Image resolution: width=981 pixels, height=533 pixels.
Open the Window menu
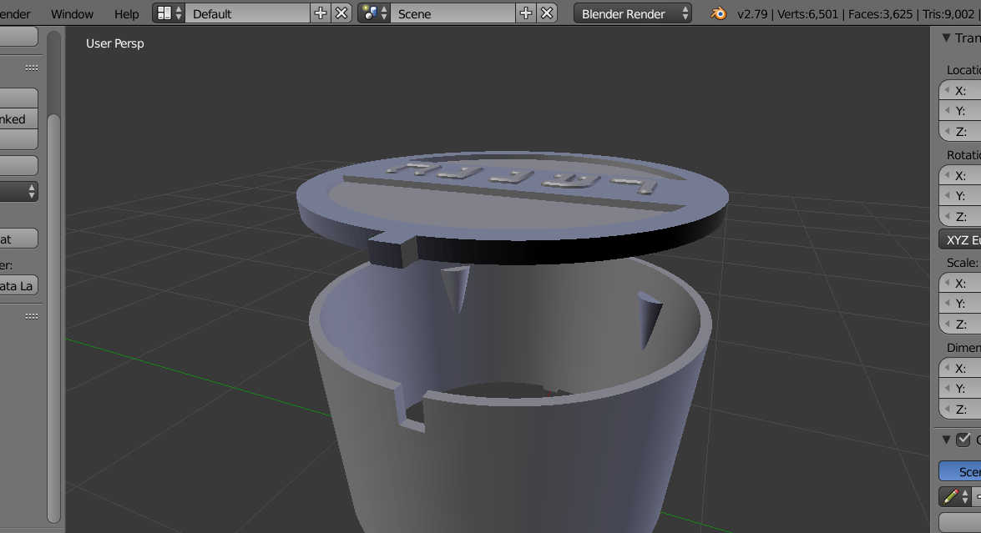click(x=72, y=13)
